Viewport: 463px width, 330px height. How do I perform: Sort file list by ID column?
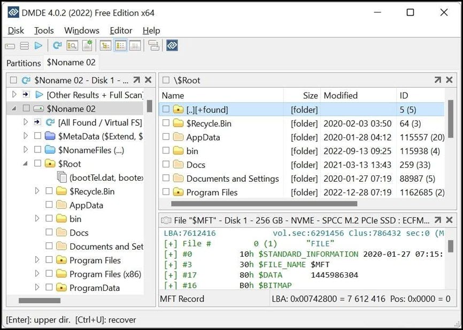(420, 95)
